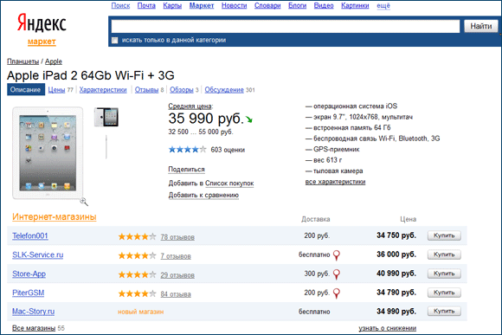Click SLK-Service.ru orange star rating

(x=137, y=255)
